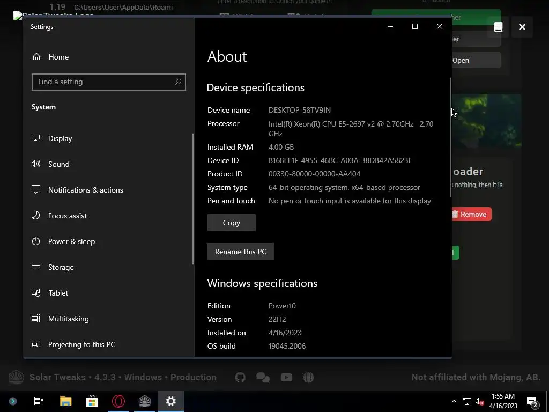Click the Version value 22H2
The image size is (549, 412).
coord(277,320)
